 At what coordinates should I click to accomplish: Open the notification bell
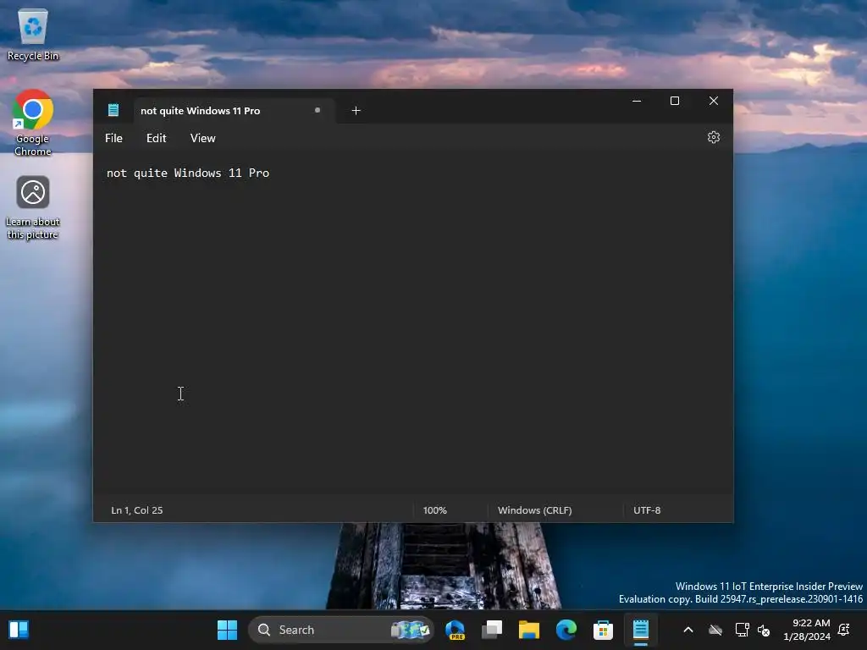click(844, 630)
